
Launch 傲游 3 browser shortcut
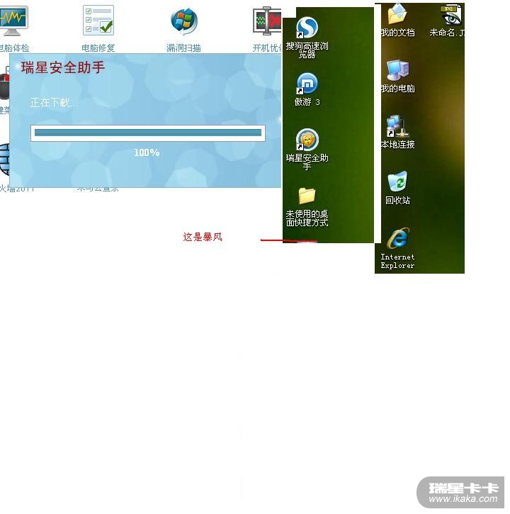tap(307, 83)
